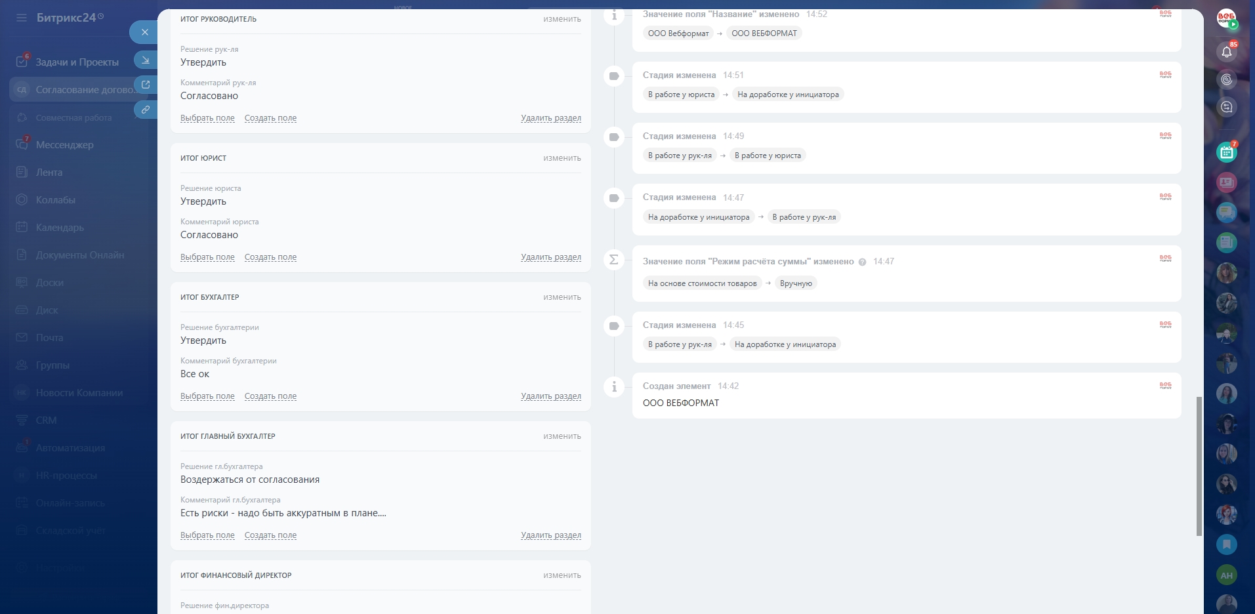Expand the Совместная работа sidebar group
This screenshot has height=614, width=1255.
coord(73,118)
